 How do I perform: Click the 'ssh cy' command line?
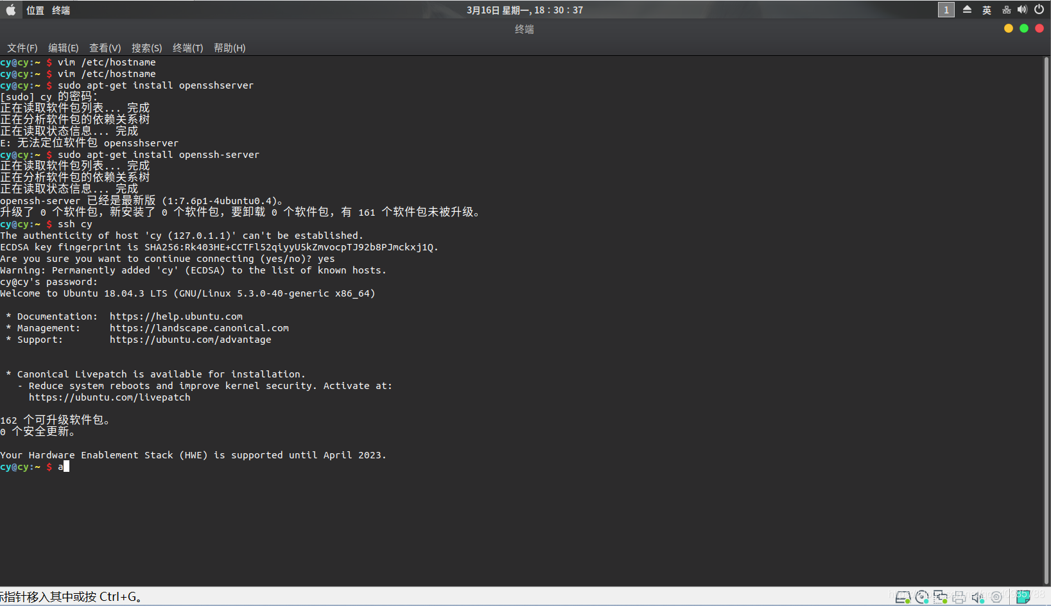46,224
